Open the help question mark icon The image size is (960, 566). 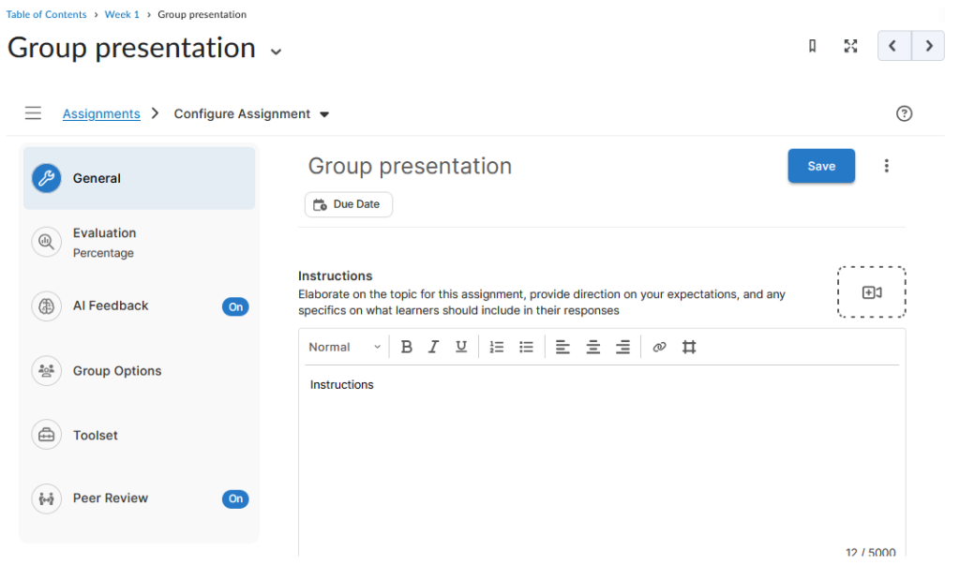(904, 113)
